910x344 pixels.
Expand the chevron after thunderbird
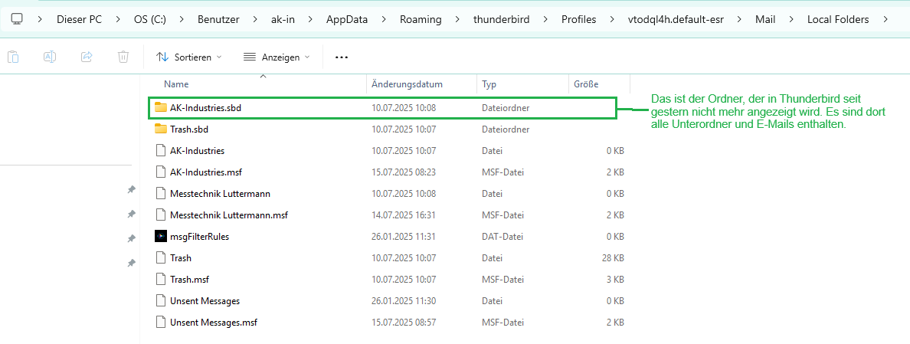[x=545, y=19]
